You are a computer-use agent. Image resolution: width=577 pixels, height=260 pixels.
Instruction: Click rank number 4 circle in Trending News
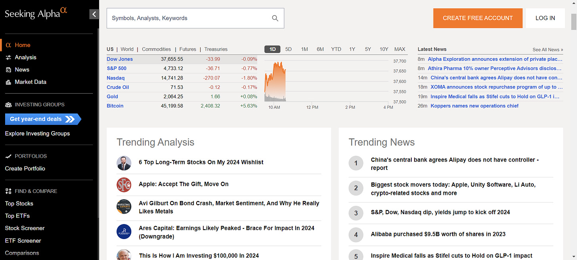(356, 235)
